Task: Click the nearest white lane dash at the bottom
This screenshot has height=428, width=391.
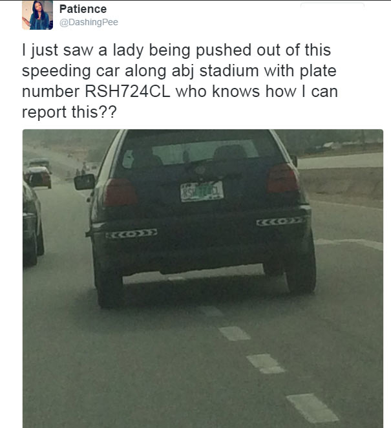Action: 312,408
